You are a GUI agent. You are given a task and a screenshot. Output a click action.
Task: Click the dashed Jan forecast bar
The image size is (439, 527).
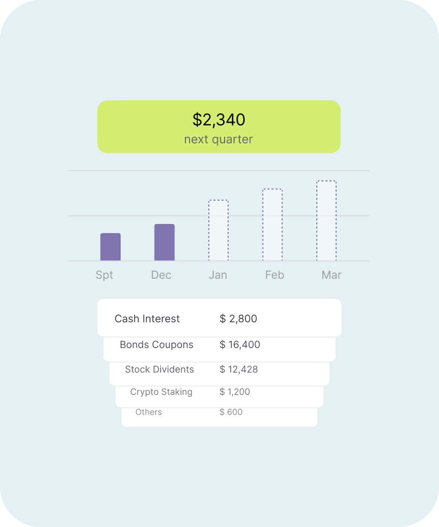(x=218, y=230)
